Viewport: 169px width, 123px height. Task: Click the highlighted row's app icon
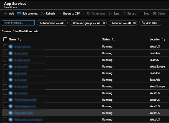pos(11,113)
